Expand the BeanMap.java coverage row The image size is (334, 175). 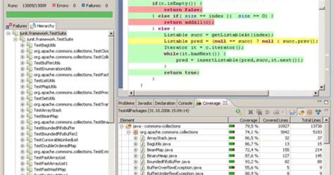tap(135, 150)
